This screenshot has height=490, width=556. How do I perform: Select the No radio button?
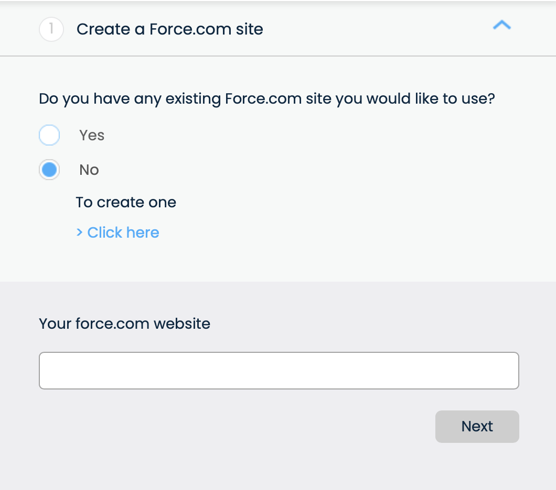coord(49,170)
